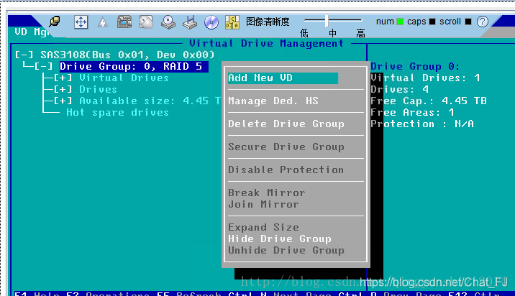Select Add New VD menu entry
Screen dimensions: 515x296
click(283, 78)
